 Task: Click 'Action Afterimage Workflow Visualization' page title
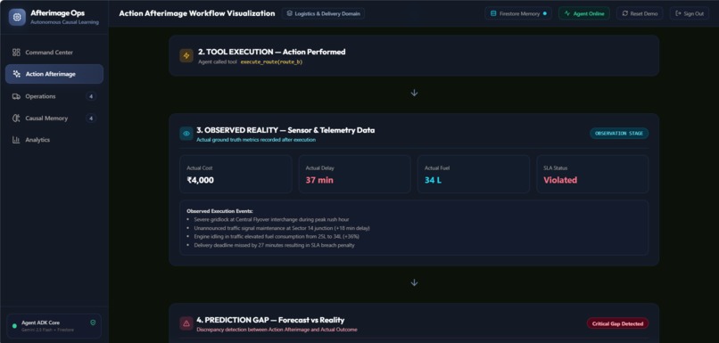click(x=197, y=13)
